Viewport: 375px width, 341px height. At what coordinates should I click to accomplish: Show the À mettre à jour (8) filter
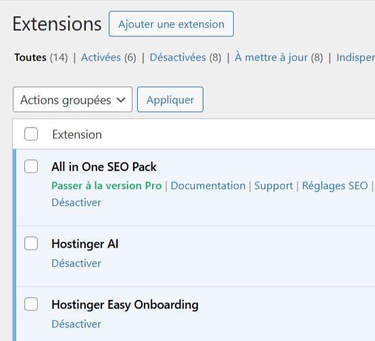pos(278,57)
